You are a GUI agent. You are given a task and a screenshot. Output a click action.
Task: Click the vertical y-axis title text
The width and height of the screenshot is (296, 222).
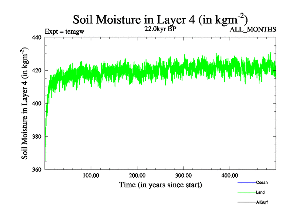click(x=25, y=103)
